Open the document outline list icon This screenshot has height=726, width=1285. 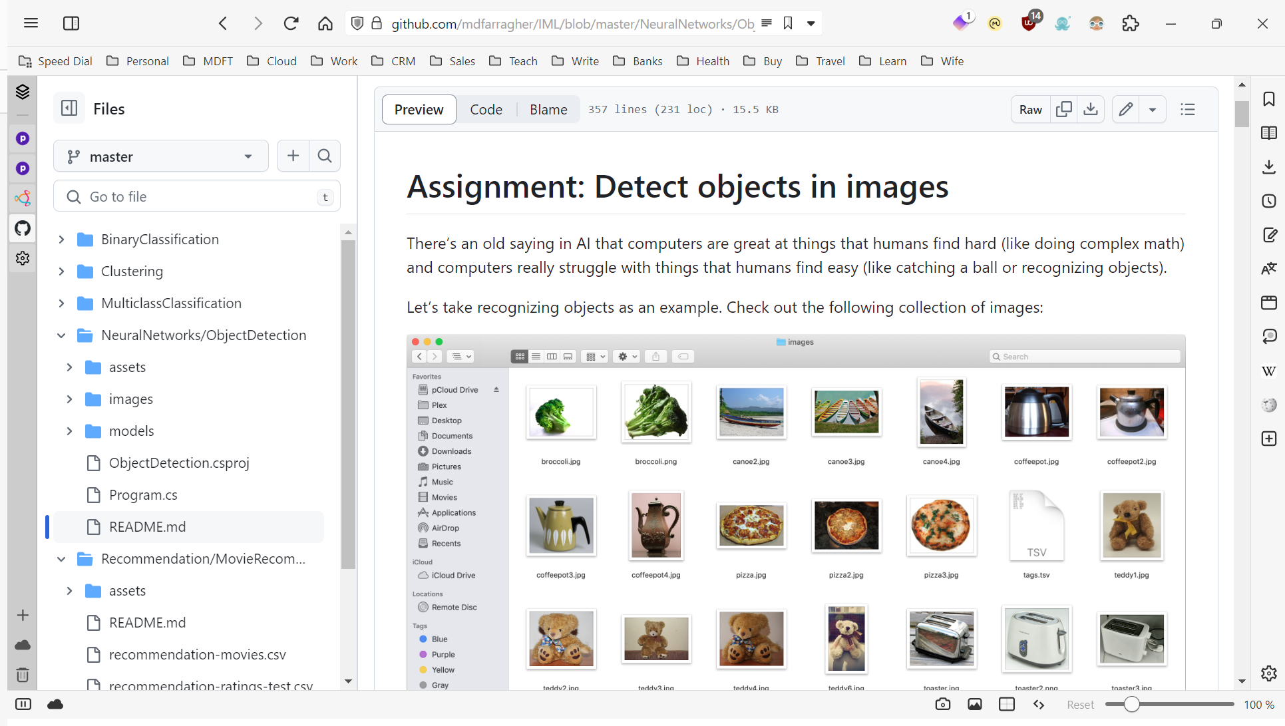(x=1188, y=109)
